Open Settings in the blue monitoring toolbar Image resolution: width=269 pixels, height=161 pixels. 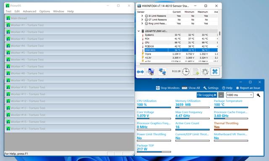(x=211, y=88)
